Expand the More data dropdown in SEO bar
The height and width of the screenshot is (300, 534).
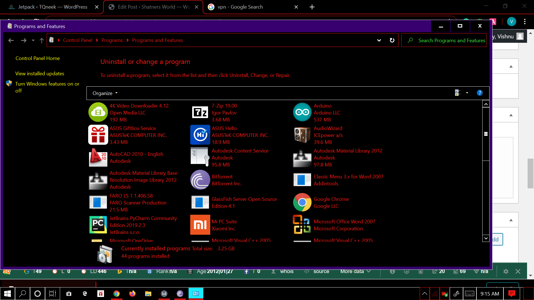click(x=355, y=271)
